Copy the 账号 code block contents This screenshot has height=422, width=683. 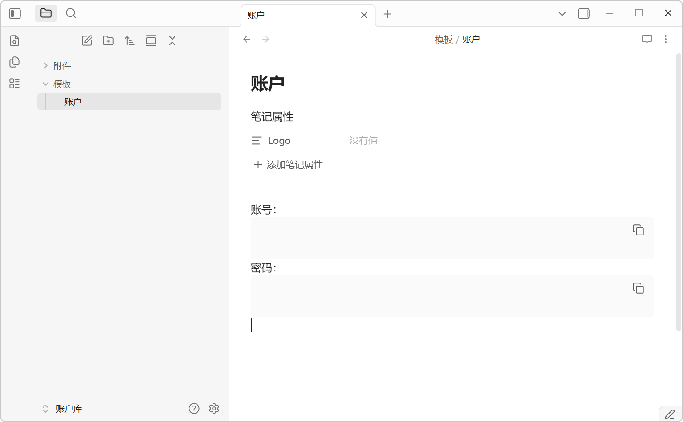(638, 230)
